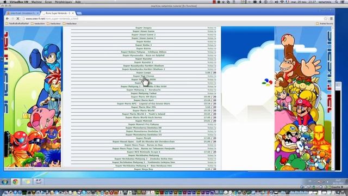Open Super Naxat Open golf game link
348x196 pixels.
pyautogui.click(x=144, y=142)
